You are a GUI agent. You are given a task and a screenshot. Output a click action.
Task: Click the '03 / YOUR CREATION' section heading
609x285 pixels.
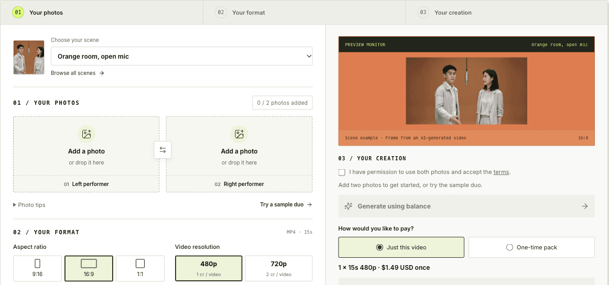[x=372, y=158]
